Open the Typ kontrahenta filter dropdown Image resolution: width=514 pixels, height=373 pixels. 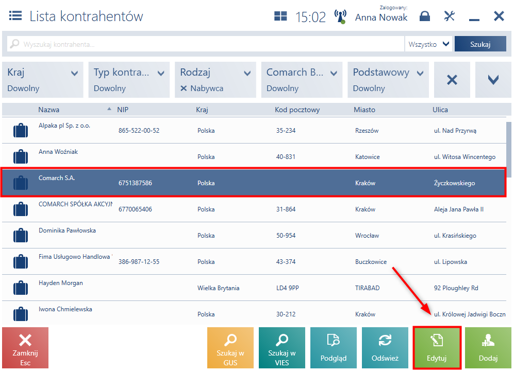point(129,80)
